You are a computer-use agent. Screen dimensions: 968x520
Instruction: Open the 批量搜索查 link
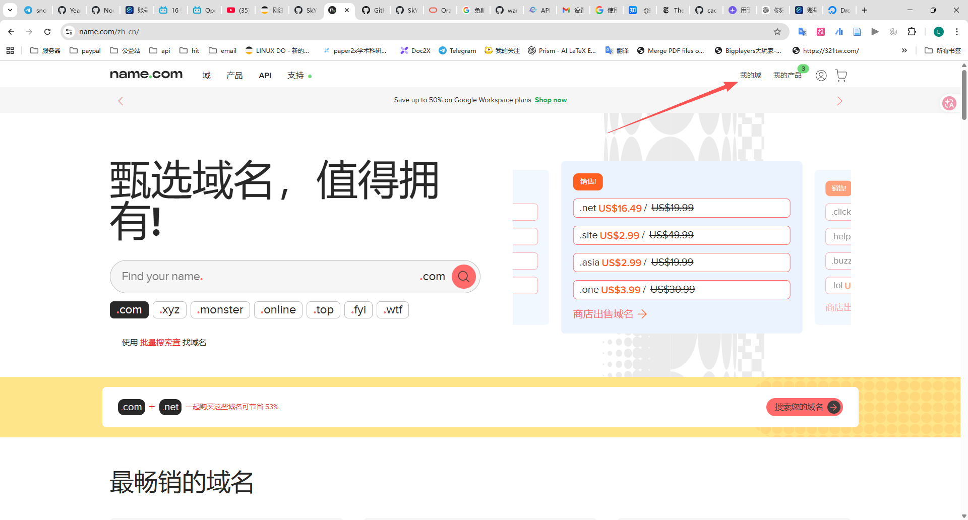(160, 343)
